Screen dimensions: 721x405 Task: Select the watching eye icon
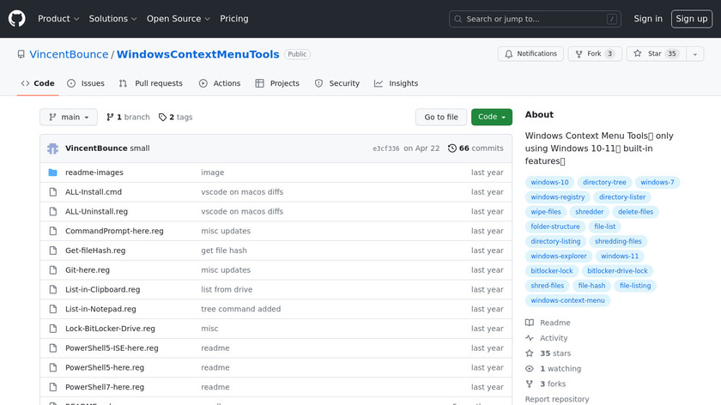click(530, 369)
